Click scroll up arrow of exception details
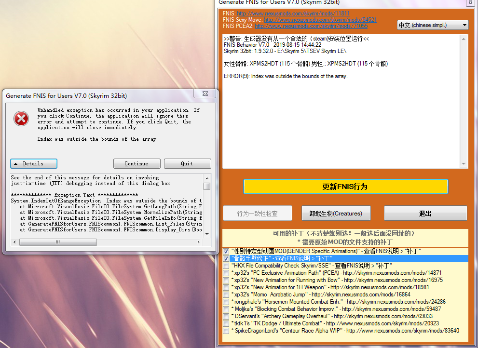 [x=207, y=178]
